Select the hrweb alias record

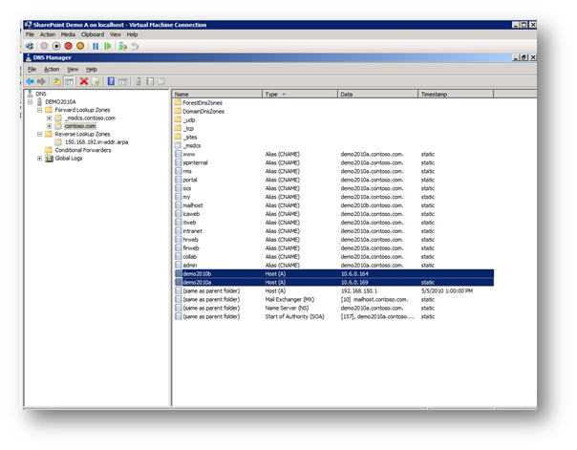click(190, 240)
